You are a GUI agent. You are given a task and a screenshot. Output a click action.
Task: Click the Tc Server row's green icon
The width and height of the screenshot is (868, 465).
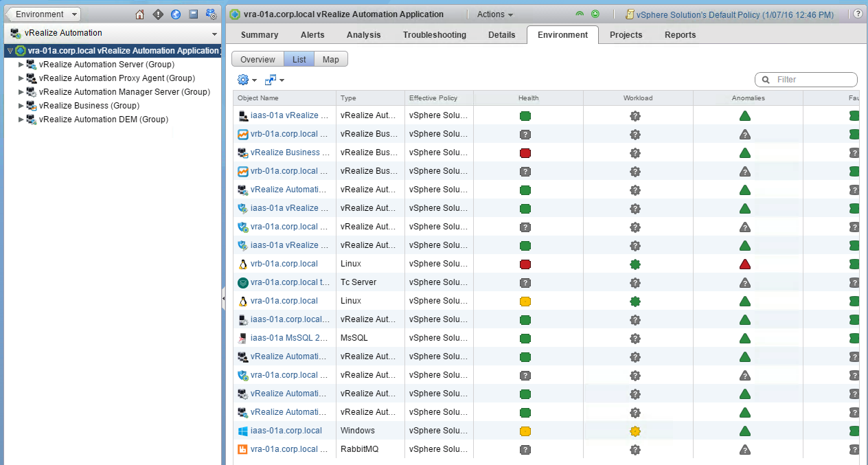pos(242,282)
